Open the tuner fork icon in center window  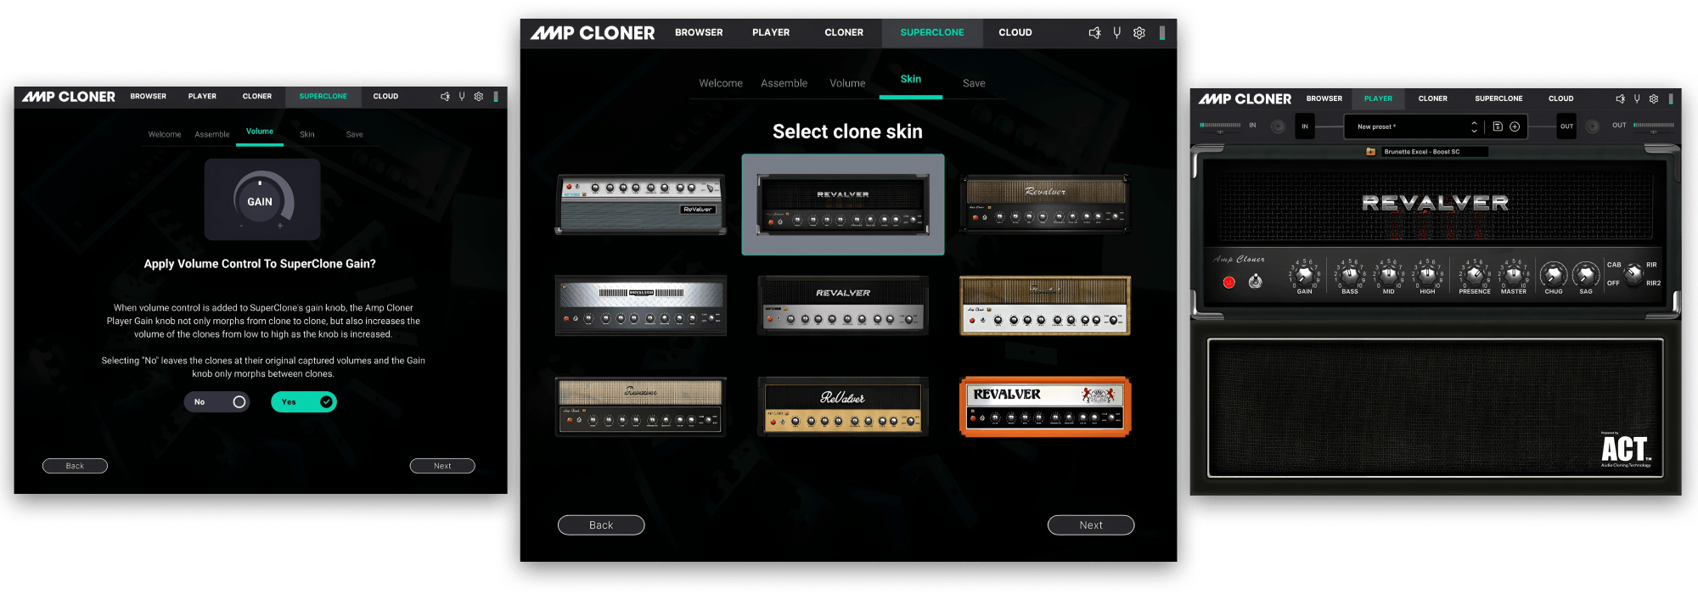pyautogui.click(x=1116, y=32)
